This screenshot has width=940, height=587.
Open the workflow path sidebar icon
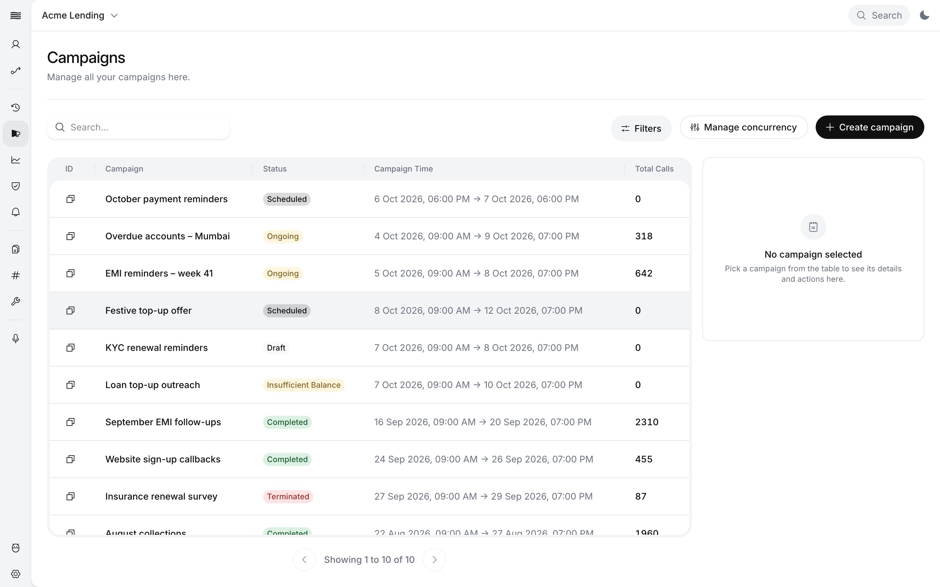[x=16, y=71]
